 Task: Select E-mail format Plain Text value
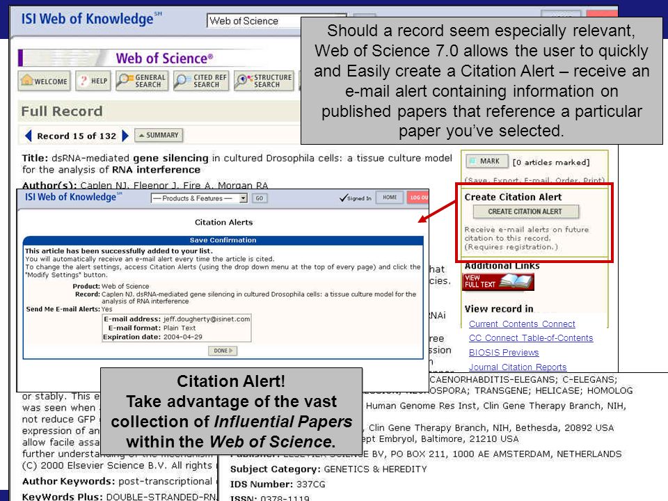coord(180,328)
